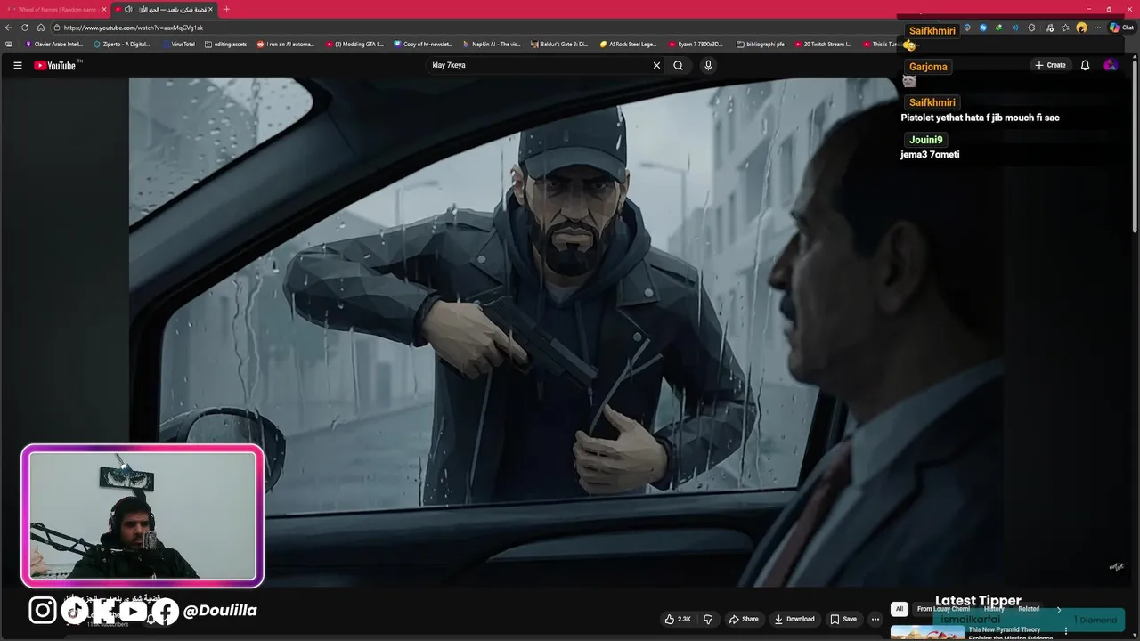Open 'Ryzen 7 7800x3D...' bookmark
This screenshot has height=641, width=1140.
[x=696, y=44]
